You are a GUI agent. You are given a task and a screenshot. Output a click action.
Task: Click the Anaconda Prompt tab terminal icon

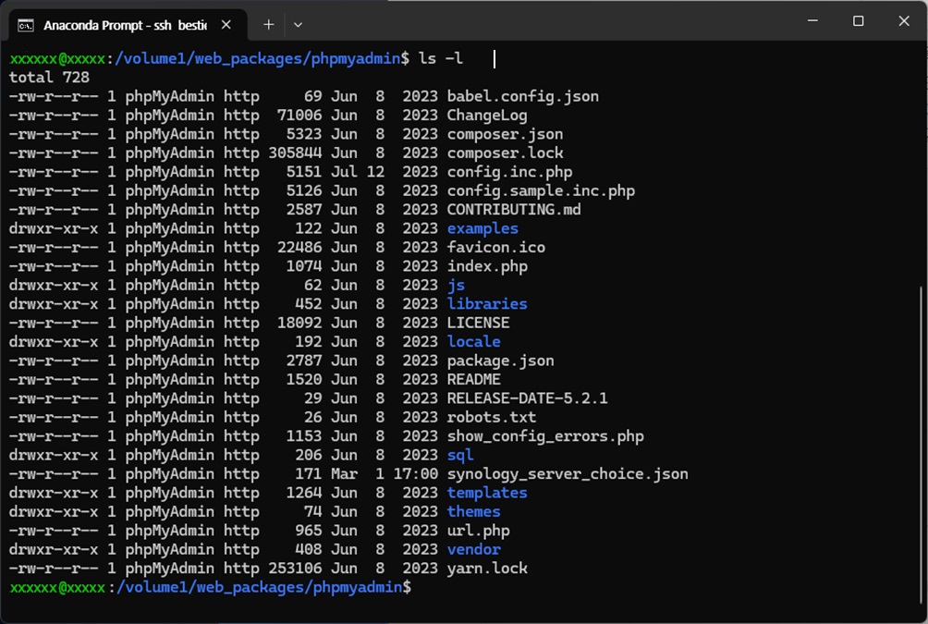coord(27,25)
